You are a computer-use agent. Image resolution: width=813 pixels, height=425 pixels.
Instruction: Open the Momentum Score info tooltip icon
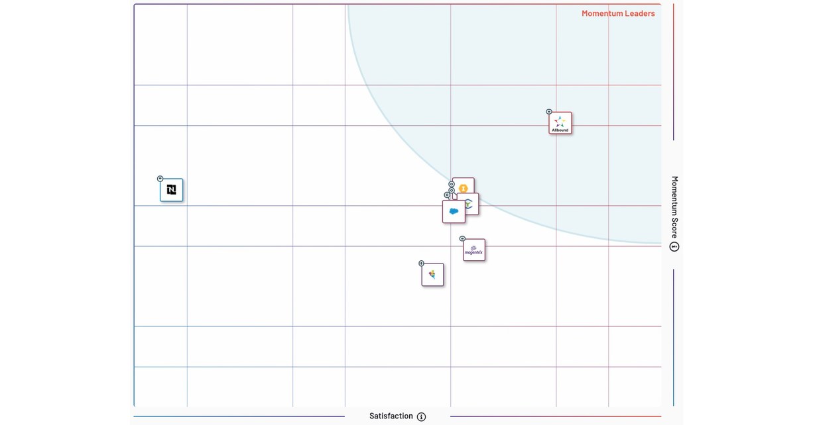point(674,246)
